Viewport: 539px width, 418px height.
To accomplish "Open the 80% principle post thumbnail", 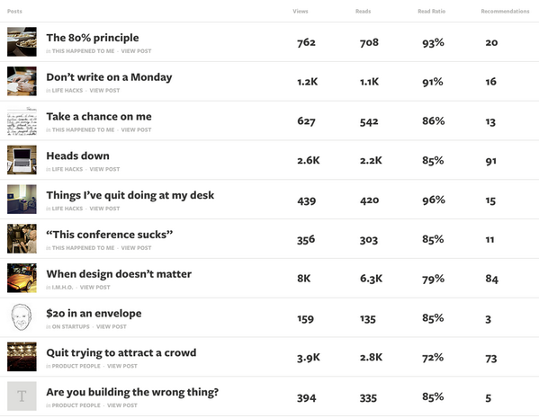I will [x=22, y=42].
